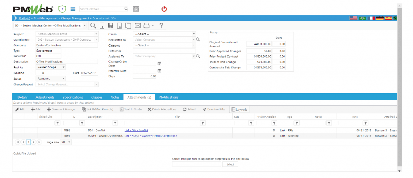Click the Refresh button
Viewport: 413px width, 178px height.
tap(190, 109)
